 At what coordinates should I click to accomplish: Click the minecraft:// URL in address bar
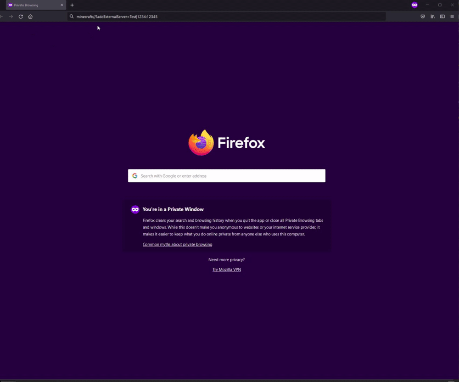click(117, 17)
